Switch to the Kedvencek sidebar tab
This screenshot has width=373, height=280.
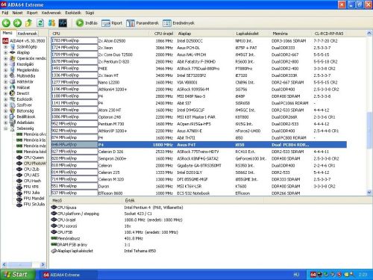[28, 34]
